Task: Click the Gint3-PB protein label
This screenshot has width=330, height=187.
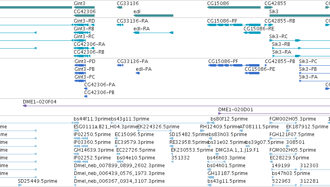Action: pyautogui.click(x=85, y=69)
